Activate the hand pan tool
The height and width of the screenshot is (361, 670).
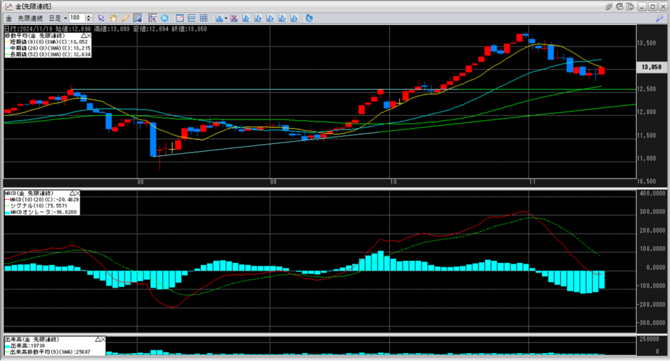coord(113,18)
